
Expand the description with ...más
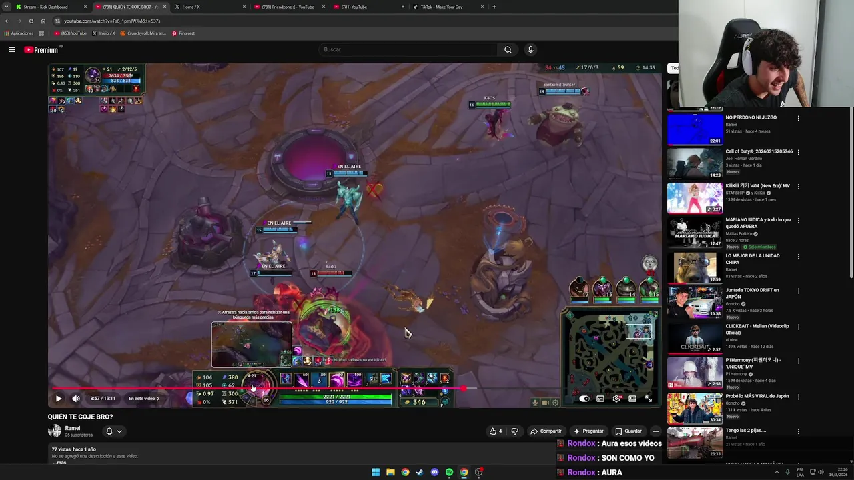pyautogui.click(x=60, y=462)
